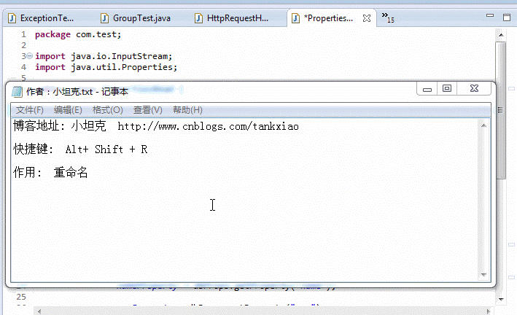The height and width of the screenshot is (315, 517).
Task: Click the text 'Alt+ Shift + R'
Action: 106,149
